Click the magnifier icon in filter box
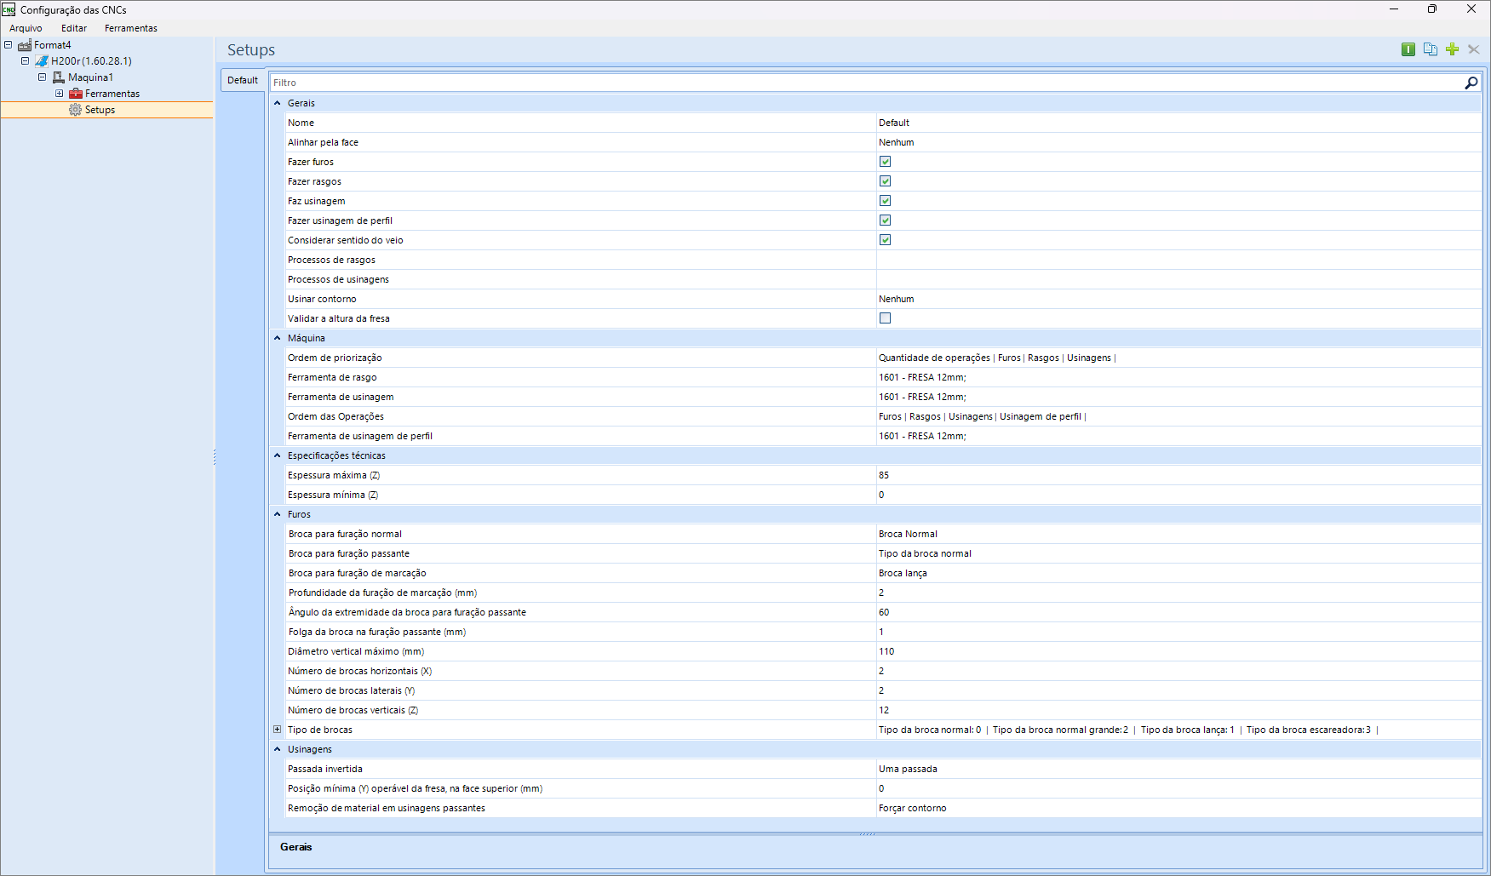This screenshot has height=876, width=1491. pos(1471,83)
